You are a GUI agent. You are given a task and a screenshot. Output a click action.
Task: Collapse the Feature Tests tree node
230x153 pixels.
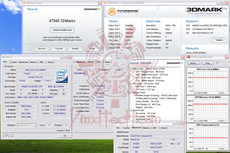click(131, 92)
